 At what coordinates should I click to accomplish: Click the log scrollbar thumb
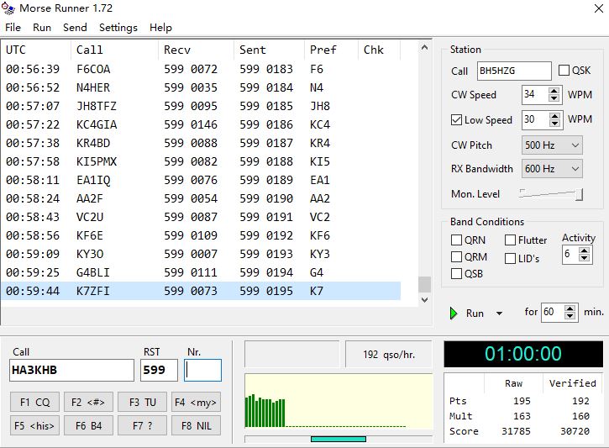(x=424, y=284)
